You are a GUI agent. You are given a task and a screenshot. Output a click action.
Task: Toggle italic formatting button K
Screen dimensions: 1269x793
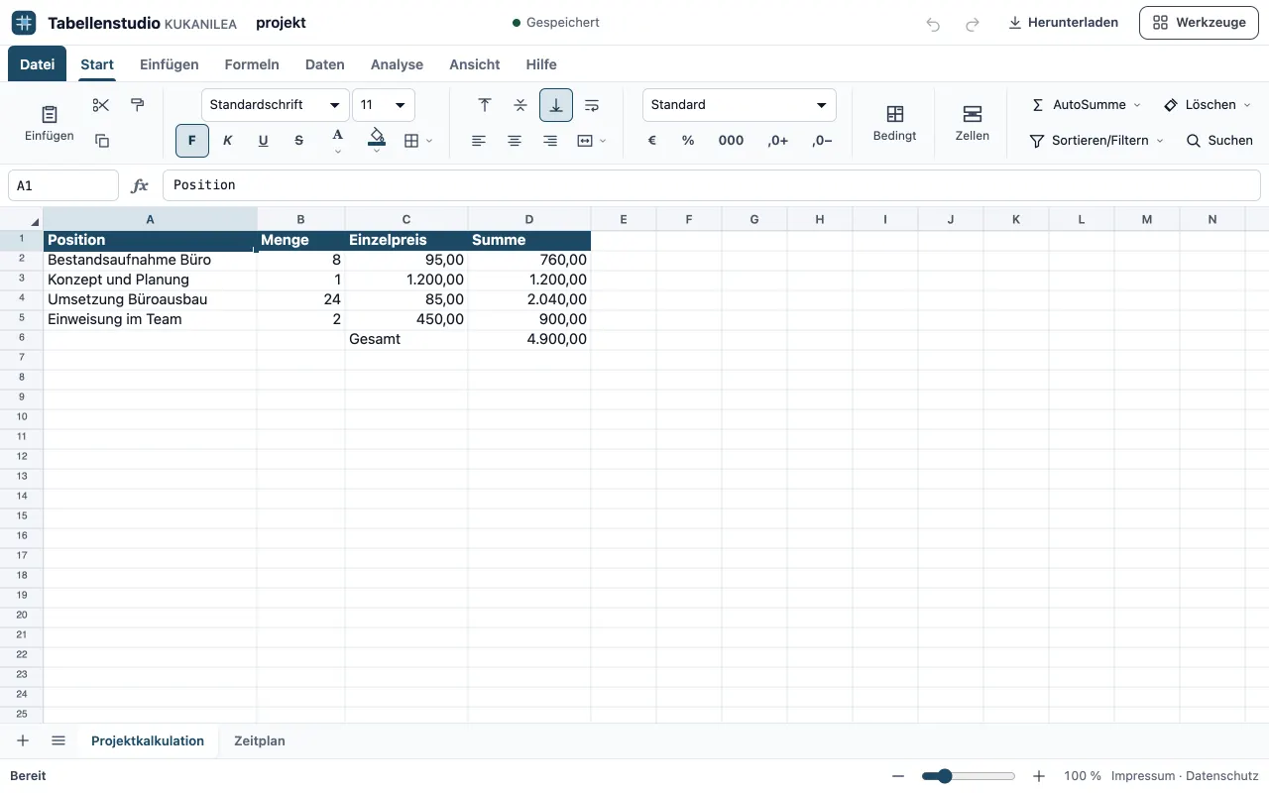pyautogui.click(x=228, y=141)
